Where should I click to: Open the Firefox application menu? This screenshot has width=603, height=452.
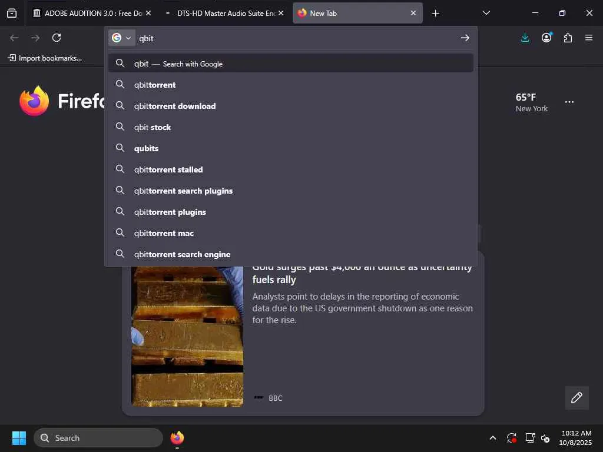[x=589, y=38]
